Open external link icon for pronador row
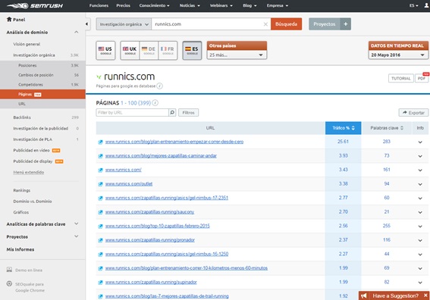Viewport: 430px width, 300px height. coord(100,240)
